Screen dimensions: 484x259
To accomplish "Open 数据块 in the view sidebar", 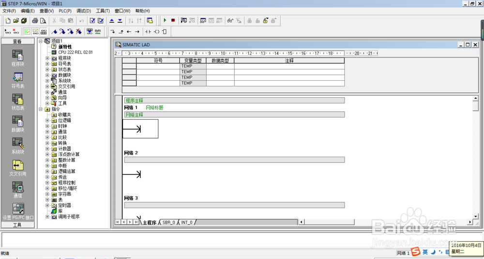I will (x=17, y=124).
